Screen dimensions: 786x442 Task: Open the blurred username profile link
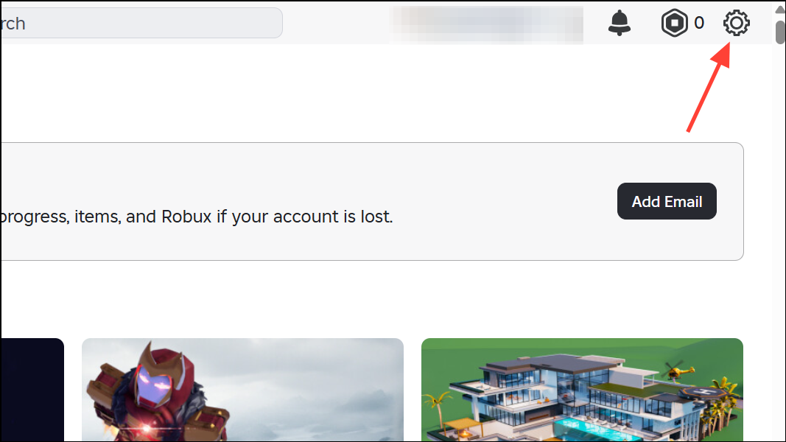tap(487, 24)
